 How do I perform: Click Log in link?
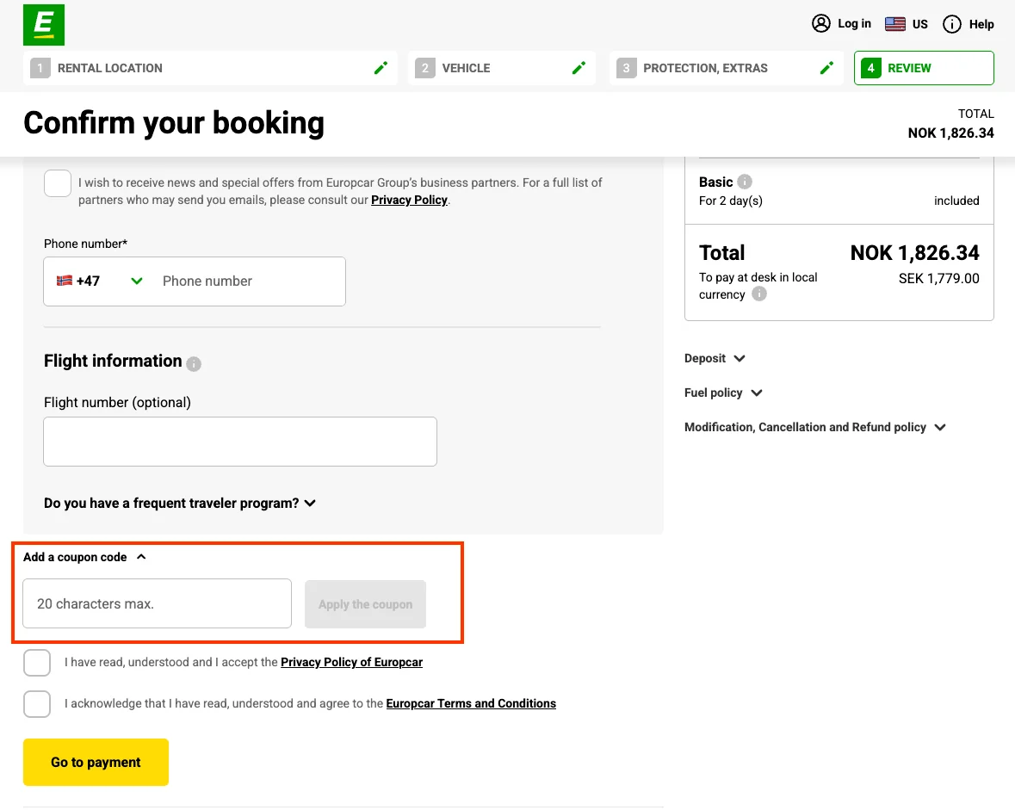855,24
